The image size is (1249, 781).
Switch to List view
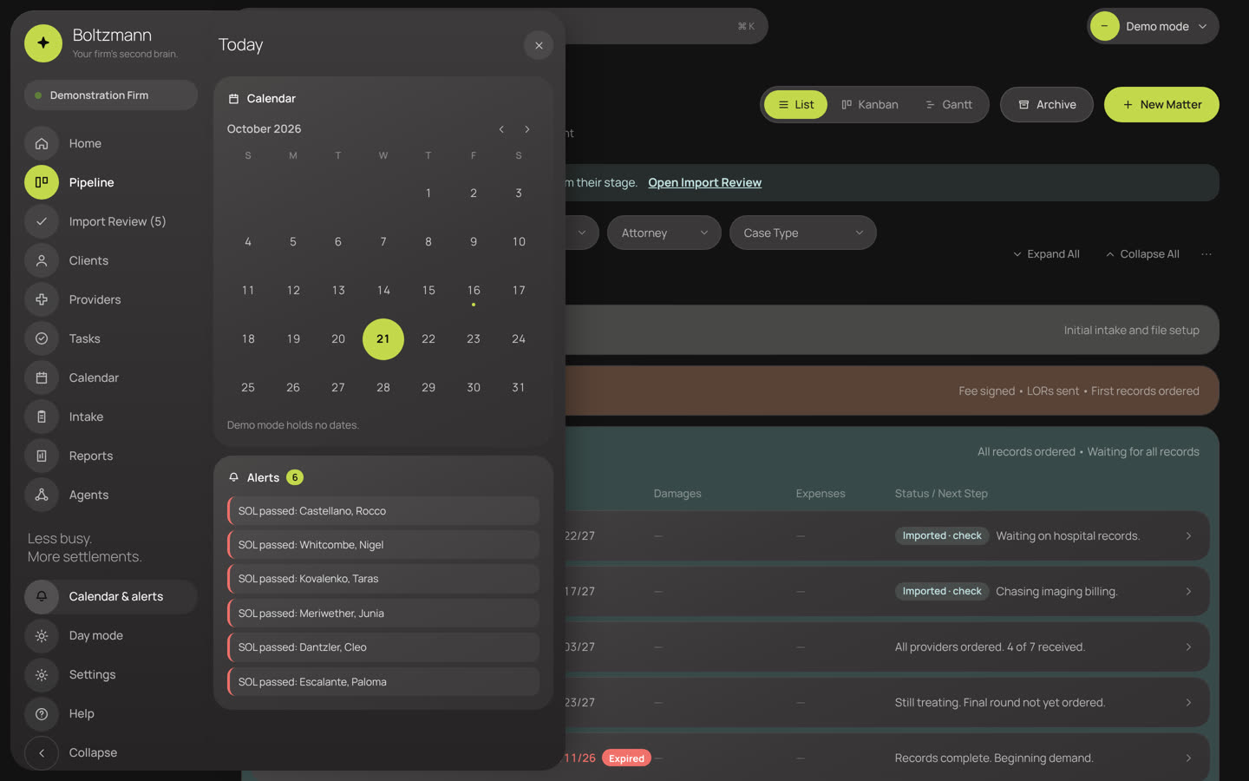tap(796, 105)
